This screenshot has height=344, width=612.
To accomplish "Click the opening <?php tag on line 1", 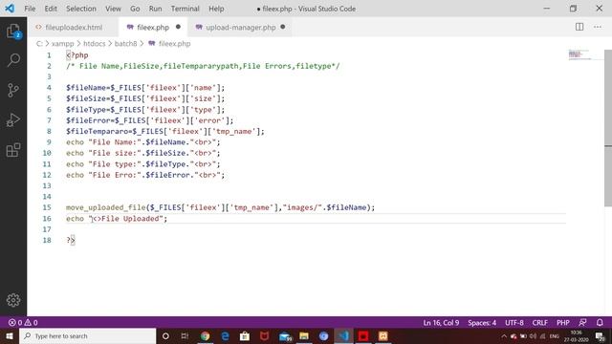I will click(76, 55).
